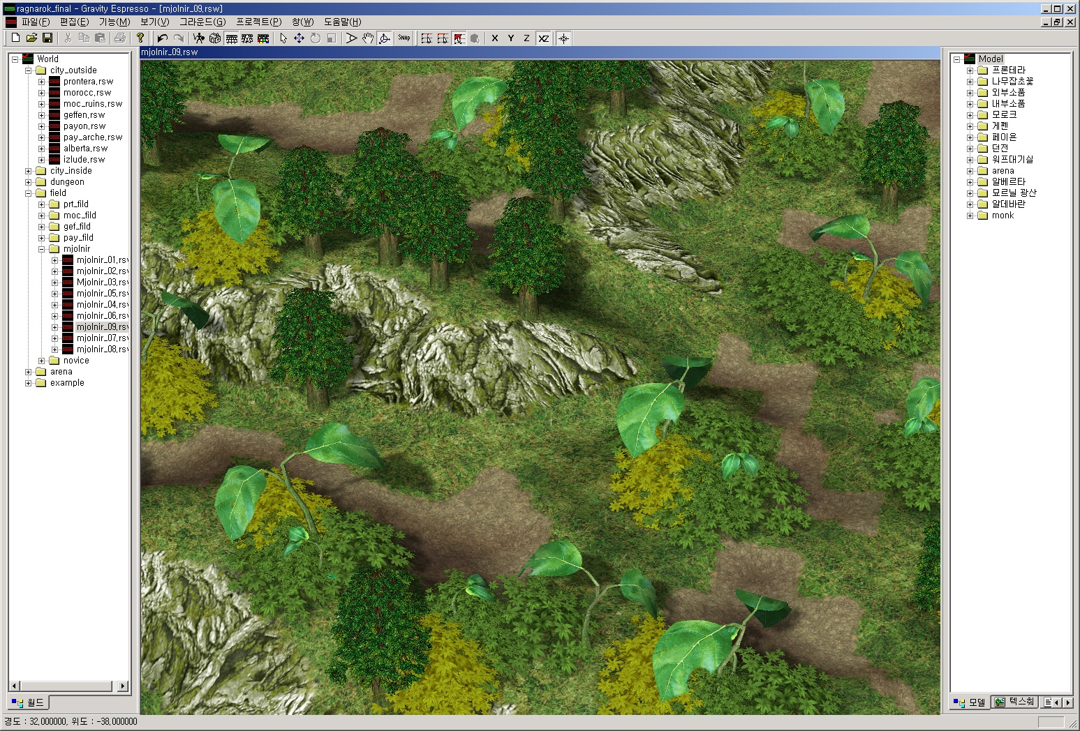Select the monk model folder

(x=1002, y=216)
